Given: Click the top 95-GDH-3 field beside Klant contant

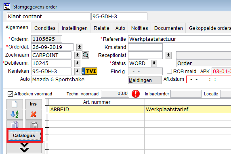Looking at the screenshot, I should (119, 16).
